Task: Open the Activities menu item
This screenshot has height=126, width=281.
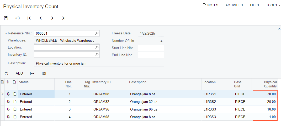Action: click(234, 5)
